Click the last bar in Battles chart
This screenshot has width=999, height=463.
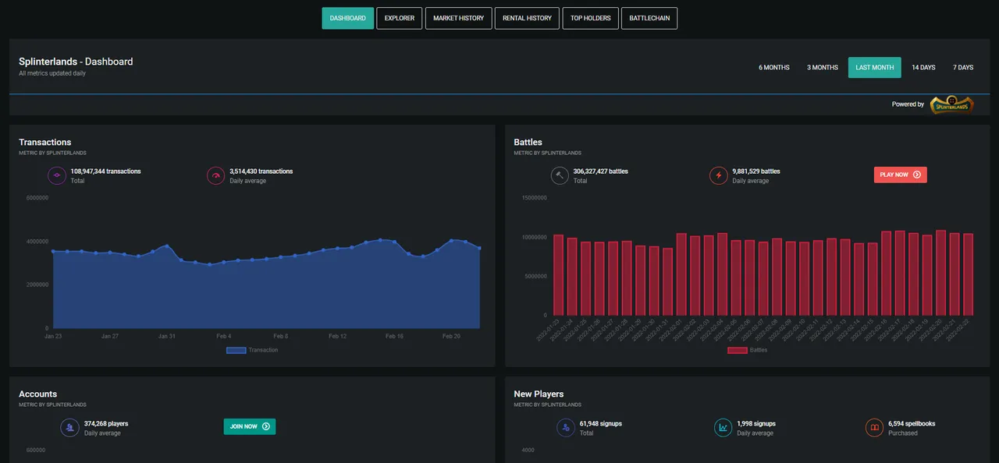tap(969, 274)
